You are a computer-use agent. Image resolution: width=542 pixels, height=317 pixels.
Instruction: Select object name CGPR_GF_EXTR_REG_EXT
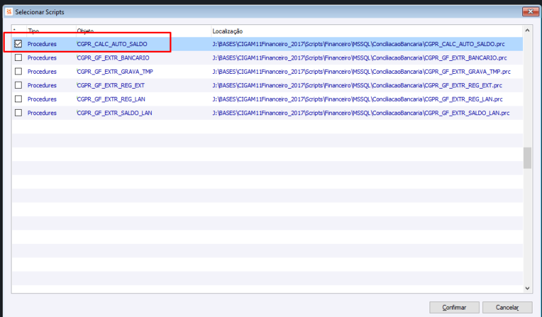click(x=110, y=85)
